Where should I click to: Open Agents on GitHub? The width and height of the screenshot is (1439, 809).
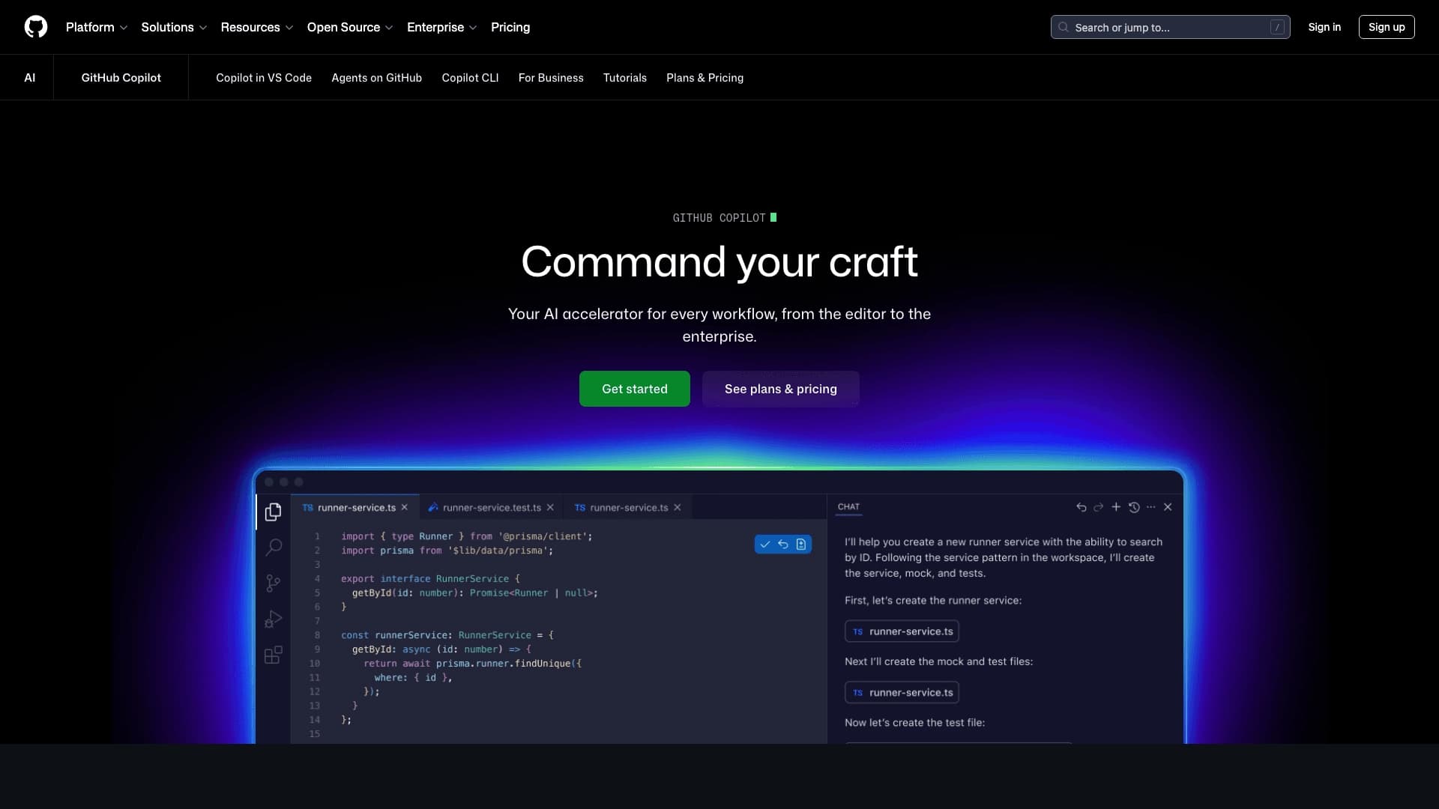pos(376,78)
